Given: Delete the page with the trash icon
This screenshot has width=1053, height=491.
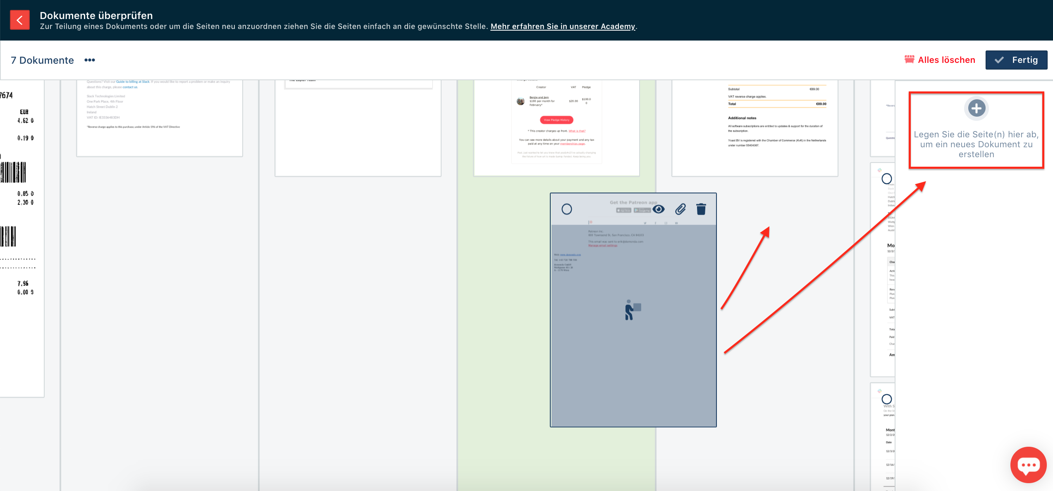Looking at the screenshot, I should (x=701, y=209).
